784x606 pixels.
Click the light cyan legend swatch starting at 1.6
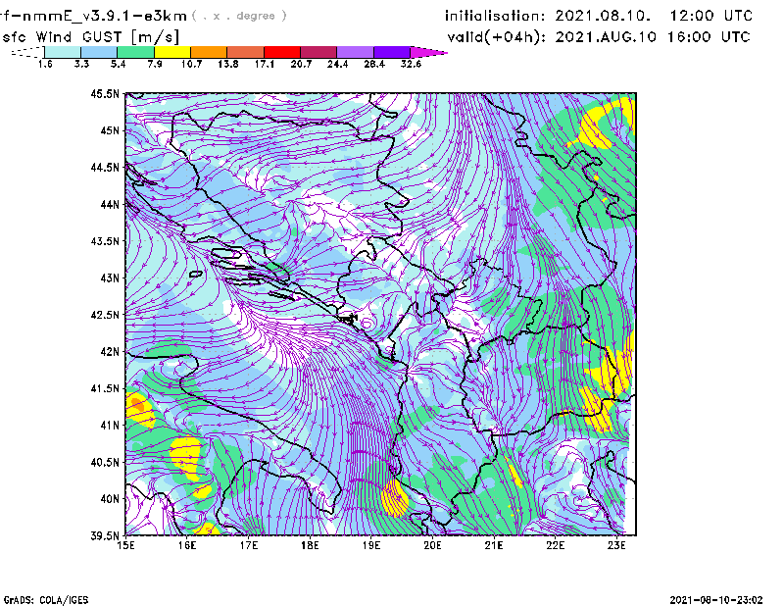(x=63, y=52)
